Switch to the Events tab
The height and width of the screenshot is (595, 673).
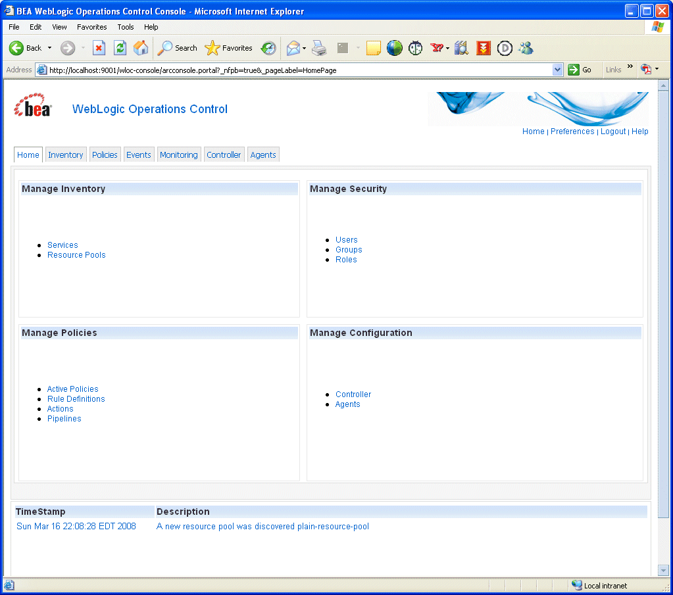coord(139,155)
